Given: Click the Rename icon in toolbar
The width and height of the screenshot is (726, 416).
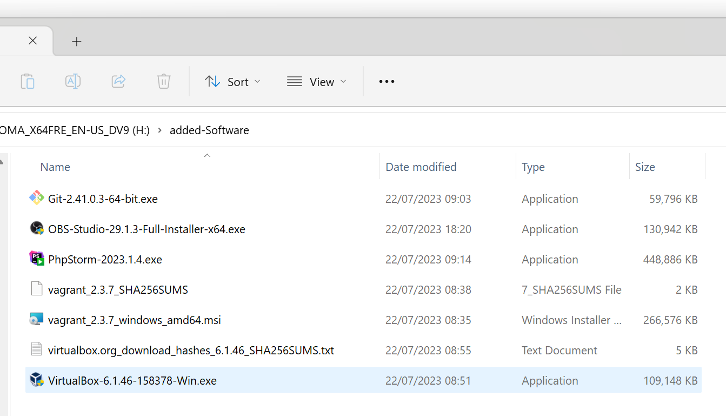Looking at the screenshot, I should [73, 82].
